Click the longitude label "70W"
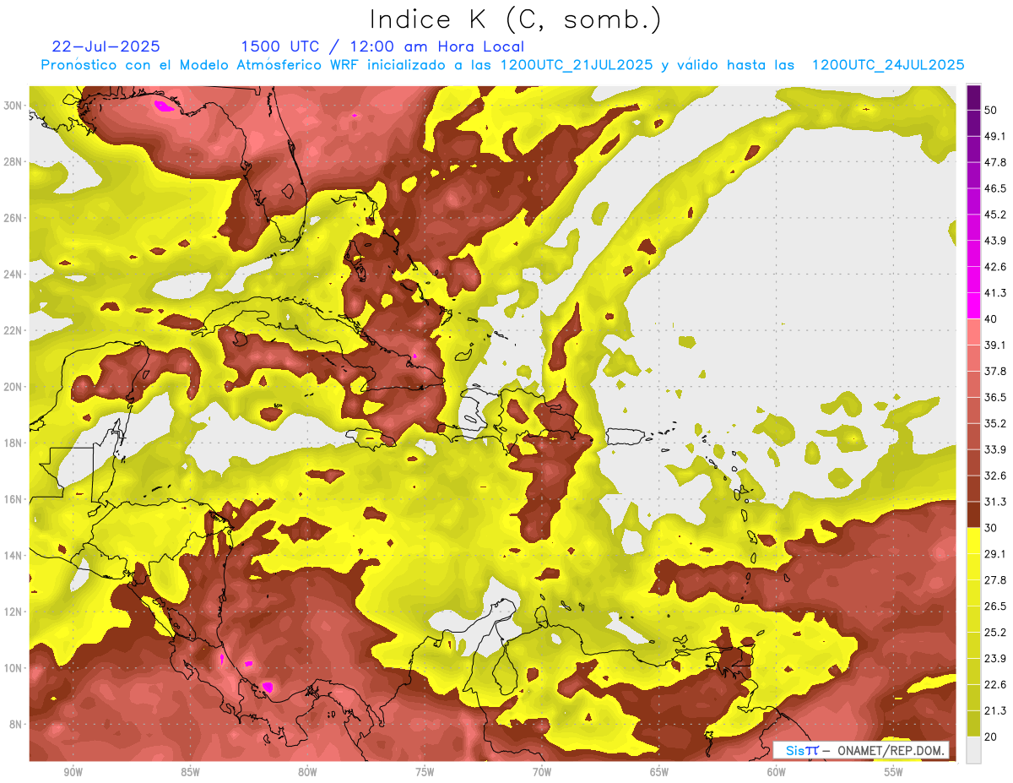The image size is (1013, 783). [542, 772]
